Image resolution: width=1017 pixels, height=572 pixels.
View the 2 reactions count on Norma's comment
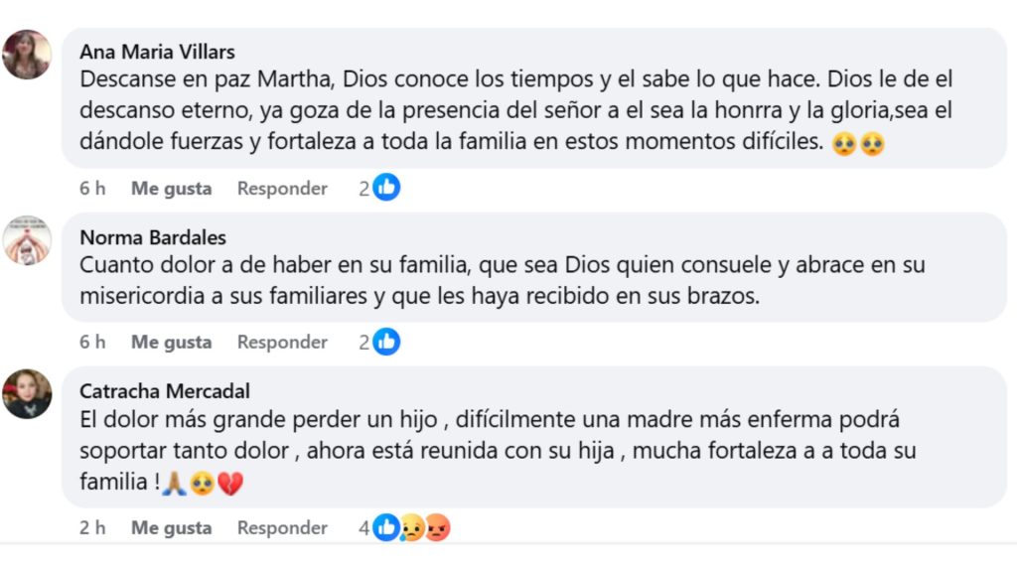pos(364,342)
